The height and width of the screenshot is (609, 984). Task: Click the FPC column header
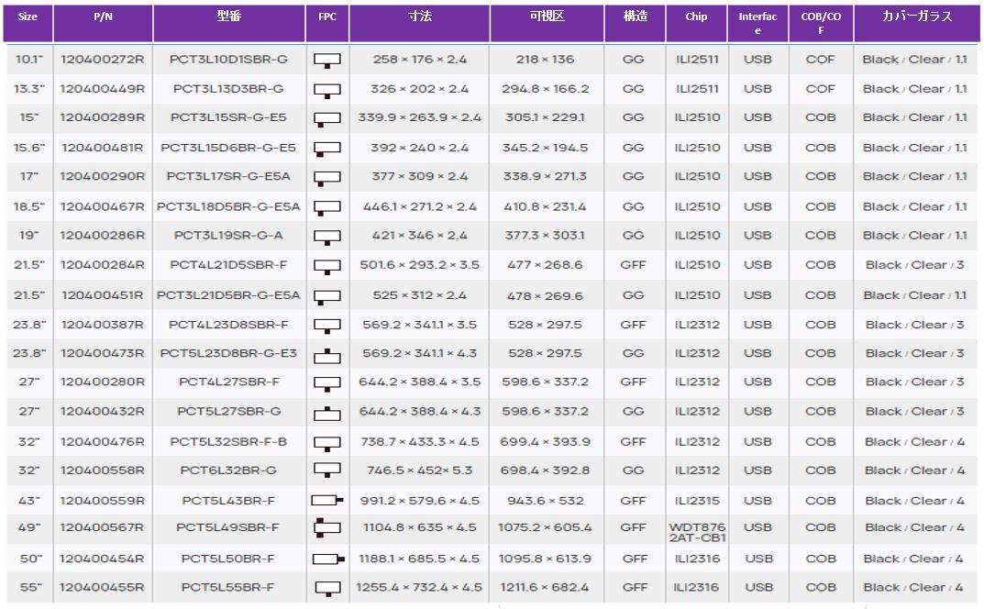pos(327,23)
